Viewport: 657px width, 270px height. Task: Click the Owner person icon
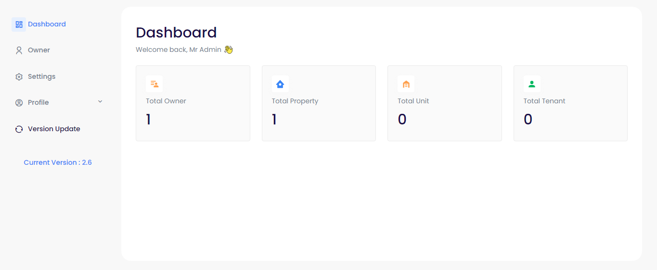click(19, 50)
